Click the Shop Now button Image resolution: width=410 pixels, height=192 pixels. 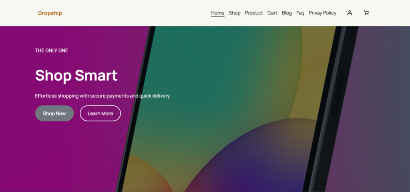click(x=54, y=113)
